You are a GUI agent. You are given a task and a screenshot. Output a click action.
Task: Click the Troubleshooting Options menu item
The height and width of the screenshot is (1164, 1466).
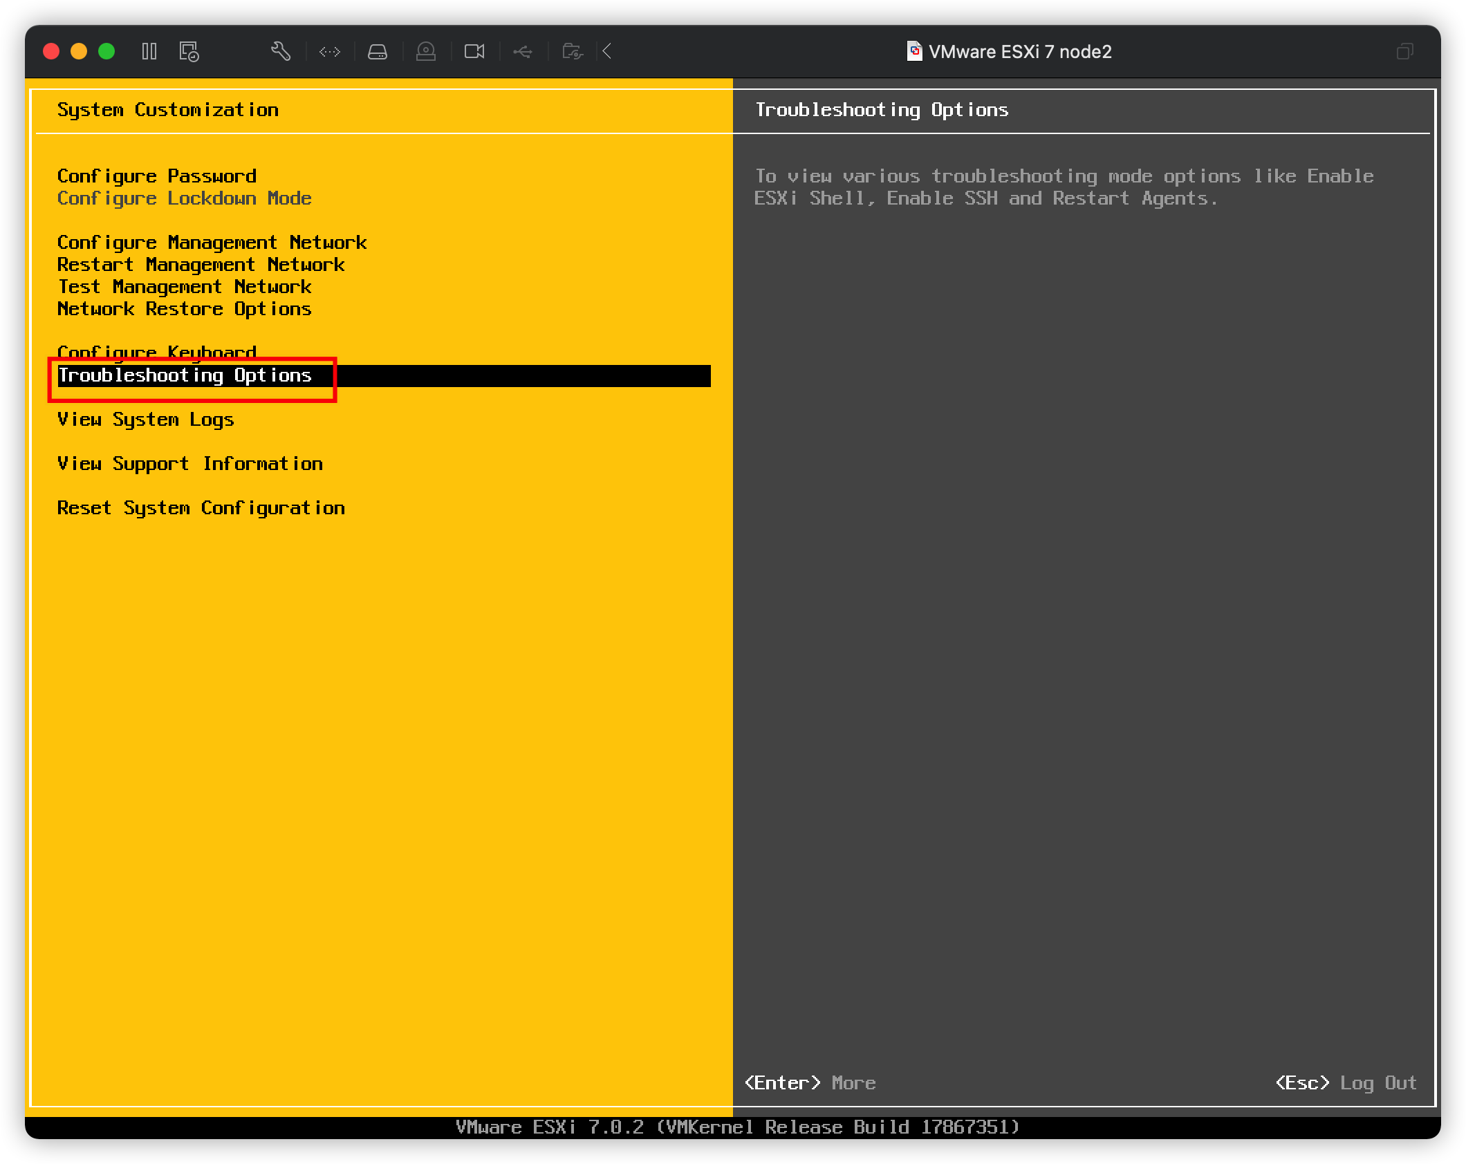185,376
